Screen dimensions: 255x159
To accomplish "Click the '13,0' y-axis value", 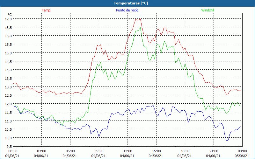I will click(9, 87).
